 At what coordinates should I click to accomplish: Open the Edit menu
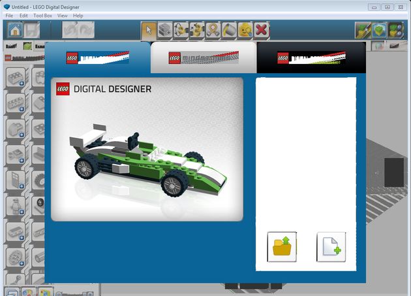23,16
